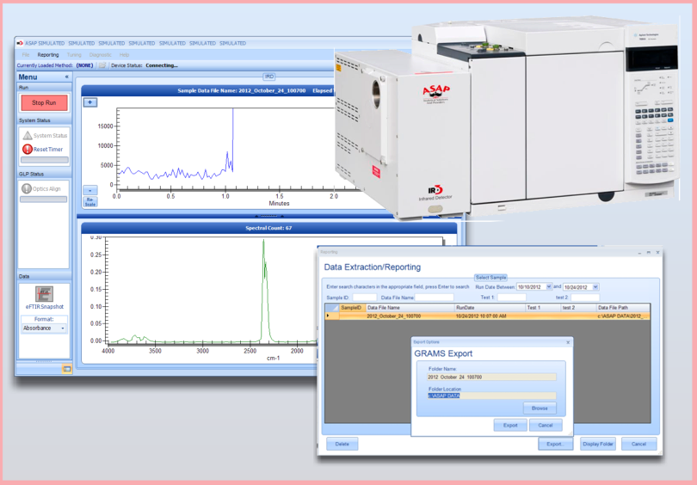
Task: Click Export... button in Reporting window
Action: [555, 444]
